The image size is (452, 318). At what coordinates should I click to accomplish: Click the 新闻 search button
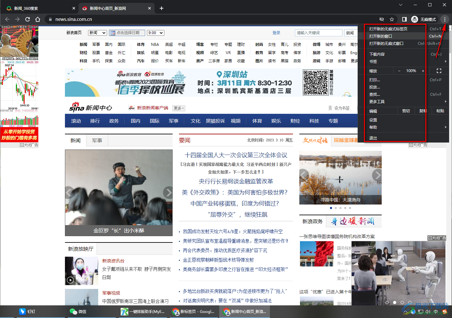pyautogui.click(x=350, y=33)
